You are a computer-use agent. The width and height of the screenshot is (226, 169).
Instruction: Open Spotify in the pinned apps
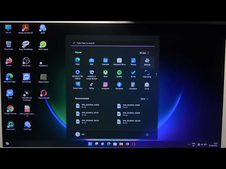[x=119, y=74]
